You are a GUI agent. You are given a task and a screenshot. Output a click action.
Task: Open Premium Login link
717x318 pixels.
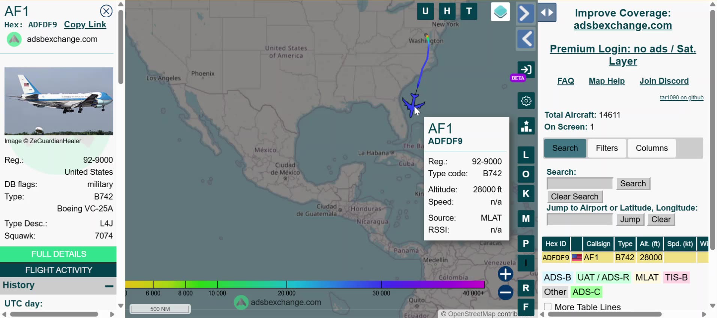click(623, 55)
